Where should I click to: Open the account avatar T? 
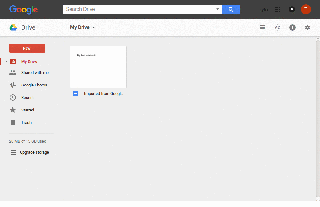[x=306, y=9]
